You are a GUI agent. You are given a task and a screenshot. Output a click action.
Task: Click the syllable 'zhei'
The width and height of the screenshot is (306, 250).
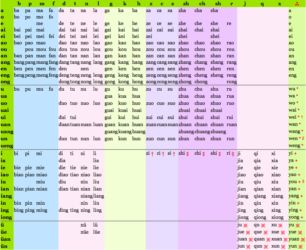[x=183, y=36]
